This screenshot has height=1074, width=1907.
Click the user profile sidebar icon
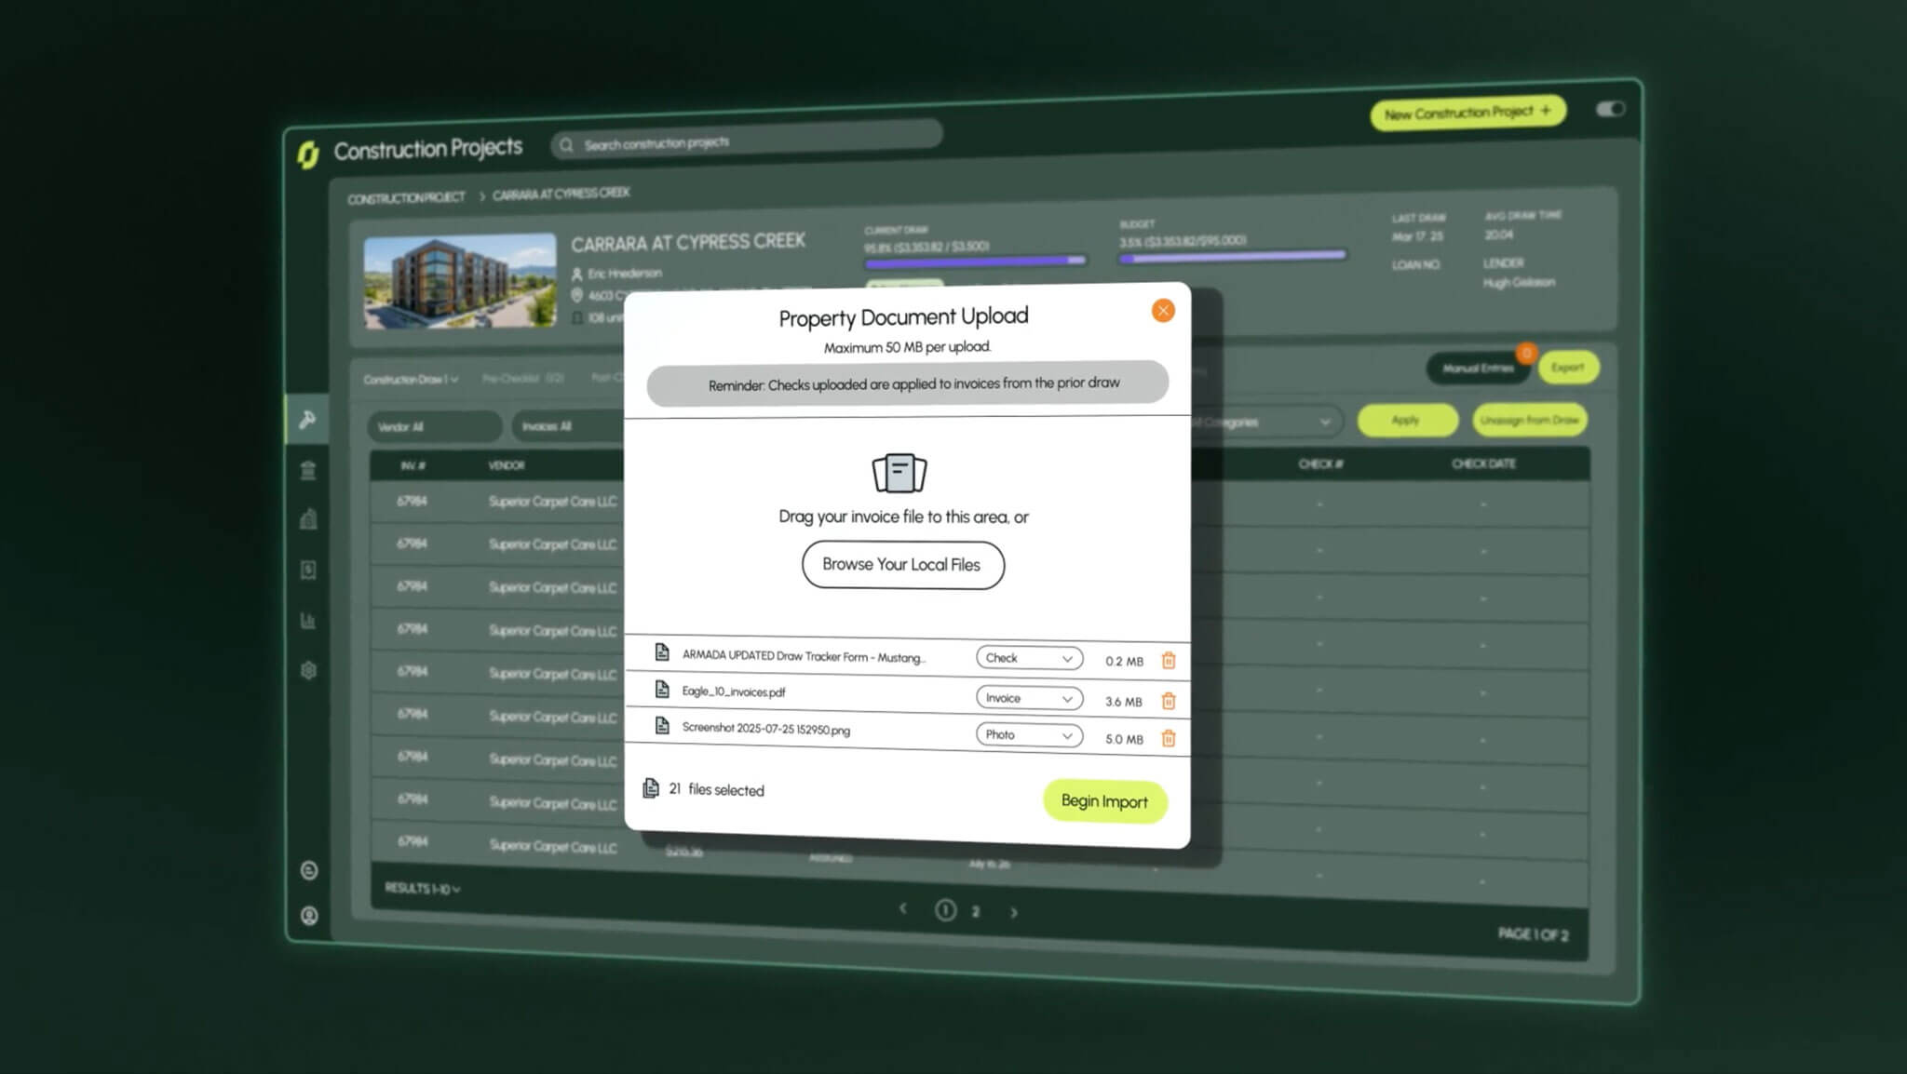[x=309, y=916]
